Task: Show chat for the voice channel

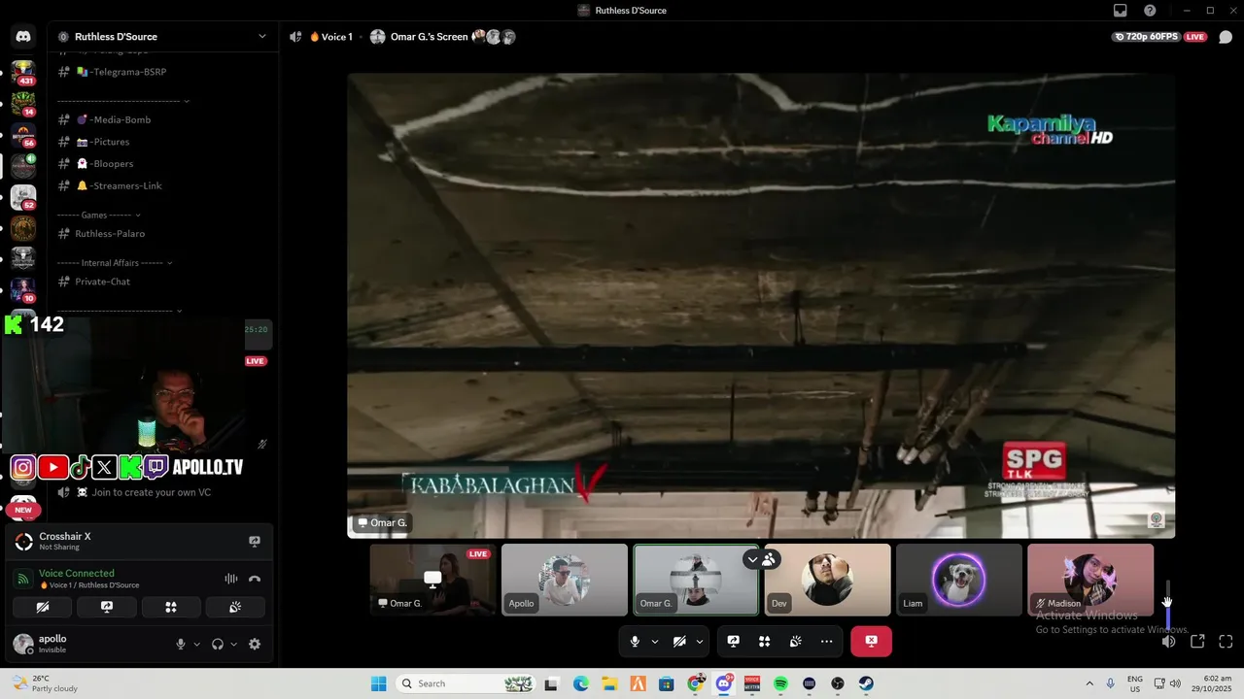Action: tap(1226, 37)
